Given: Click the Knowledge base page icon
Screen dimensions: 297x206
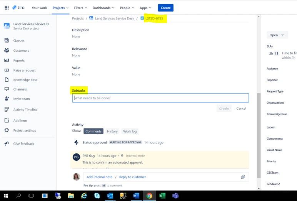Looking at the screenshot, I should (7, 79).
